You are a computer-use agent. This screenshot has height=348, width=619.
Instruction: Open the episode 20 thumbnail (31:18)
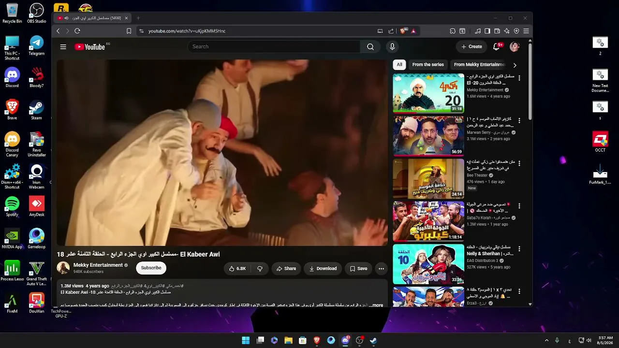pyautogui.click(x=428, y=93)
